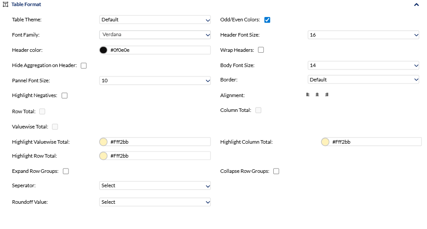This screenshot has height=229, width=427.
Task: Enable Expand Row Groups checkbox
Action: click(x=66, y=171)
